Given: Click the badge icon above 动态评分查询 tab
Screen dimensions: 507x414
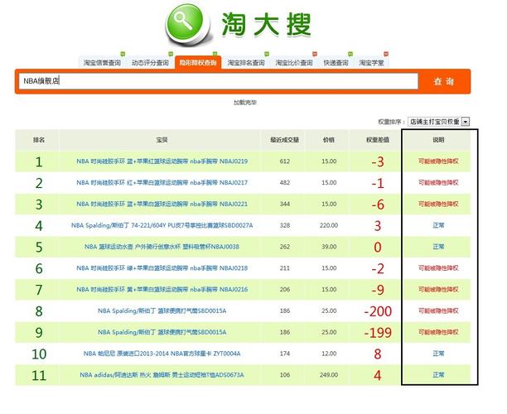Looking at the screenshot, I should pos(171,54).
